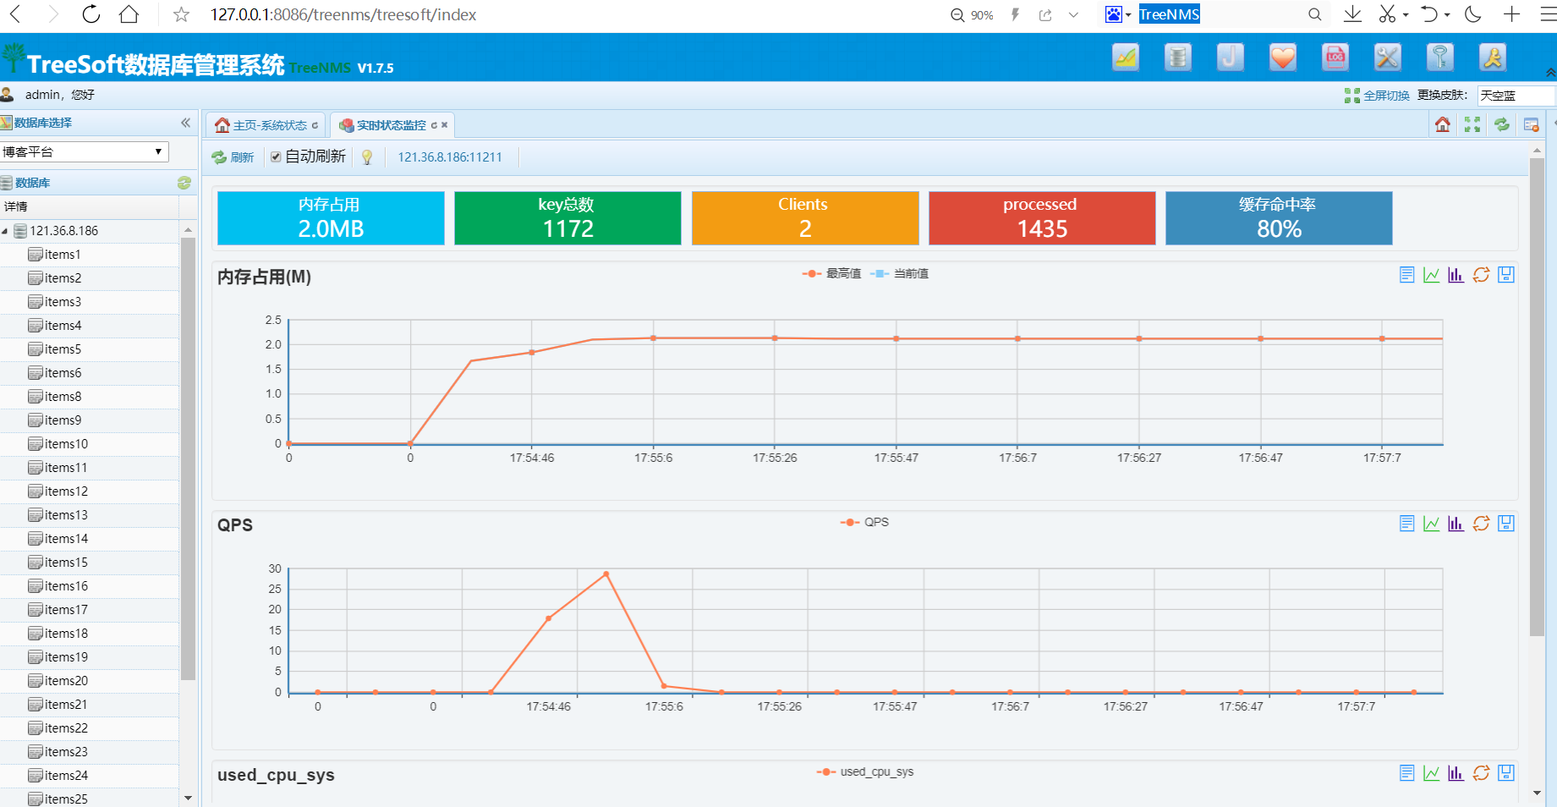
Task: Save QPS chart as image
Action: pos(1506,524)
